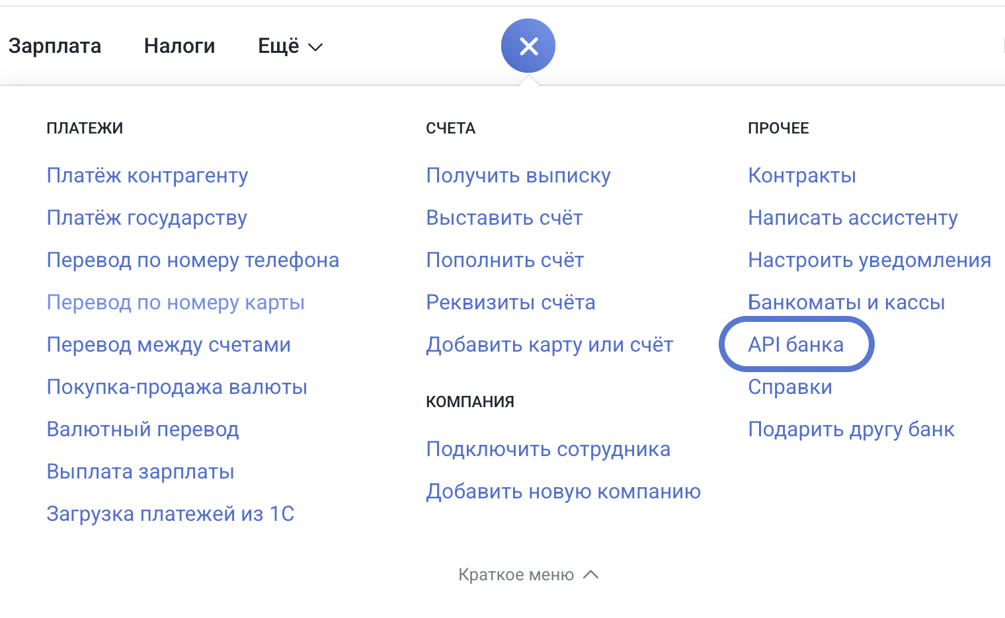The width and height of the screenshot is (1005, 618).
Task: Open Получить выписку
Action: [x=518, y=175]
